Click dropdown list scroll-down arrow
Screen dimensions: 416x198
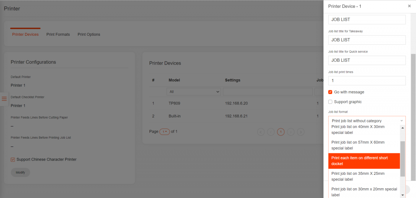403,195
